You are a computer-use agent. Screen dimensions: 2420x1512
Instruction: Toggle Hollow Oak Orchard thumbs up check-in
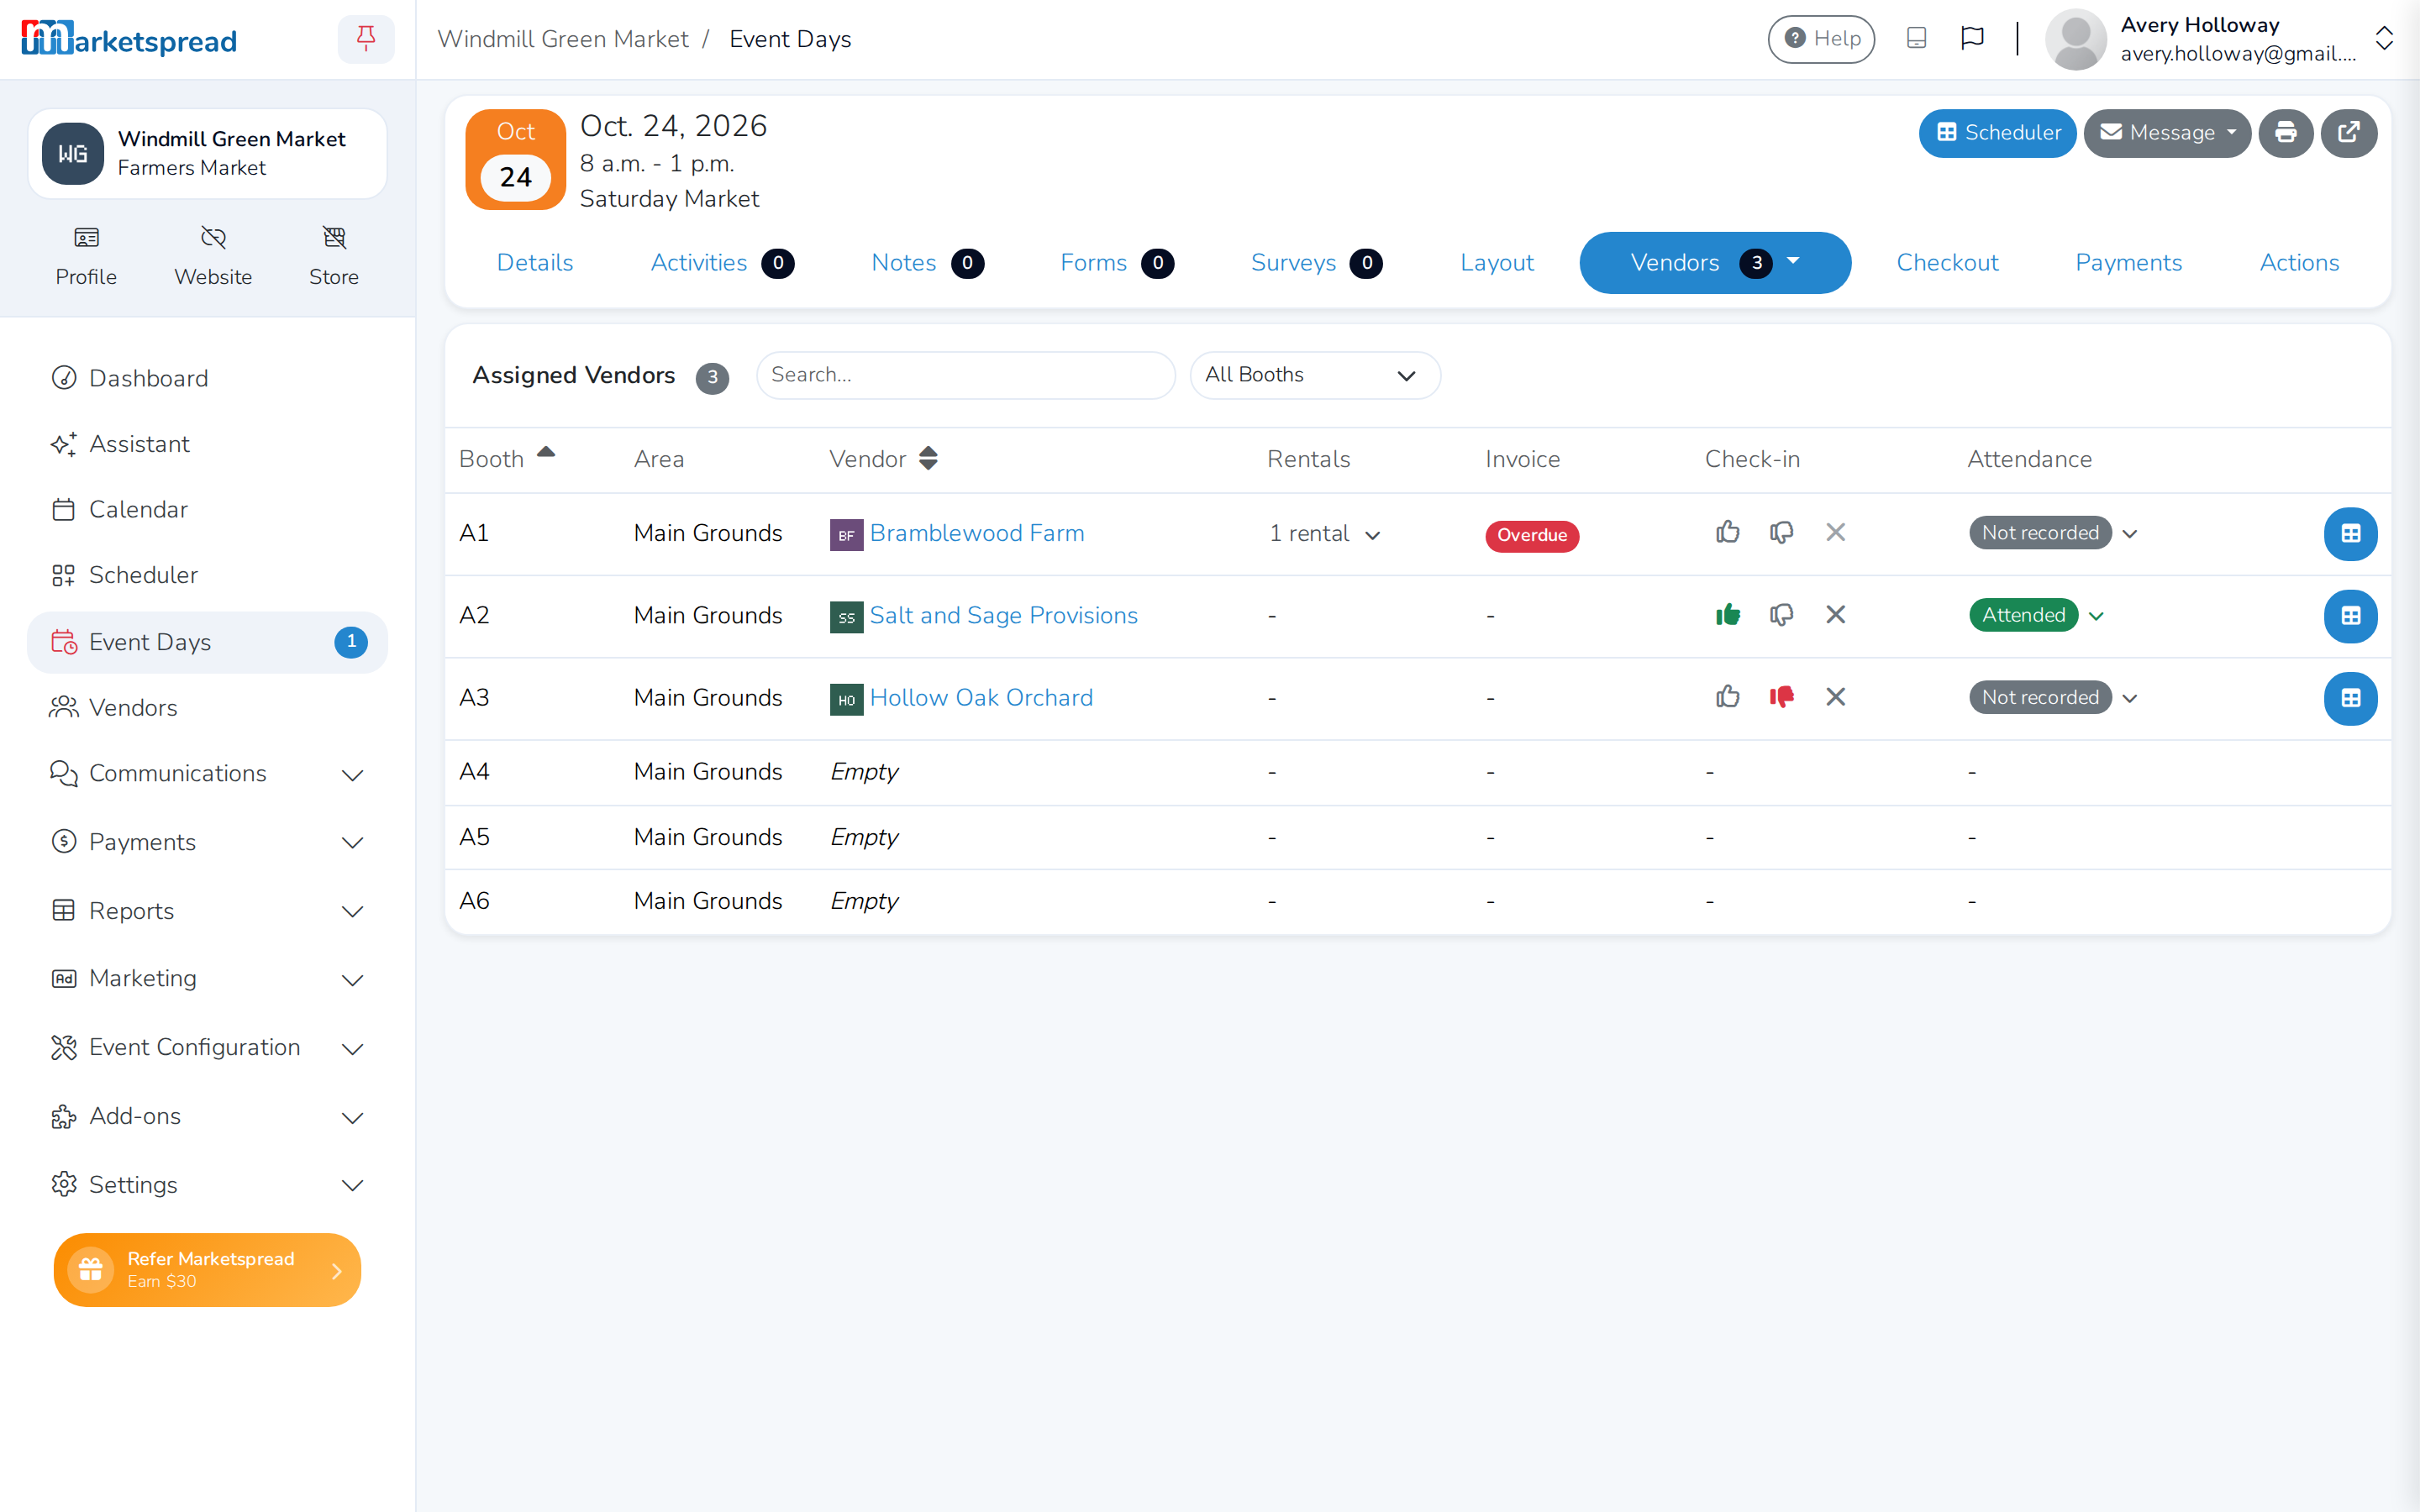tap(1728, 697)
